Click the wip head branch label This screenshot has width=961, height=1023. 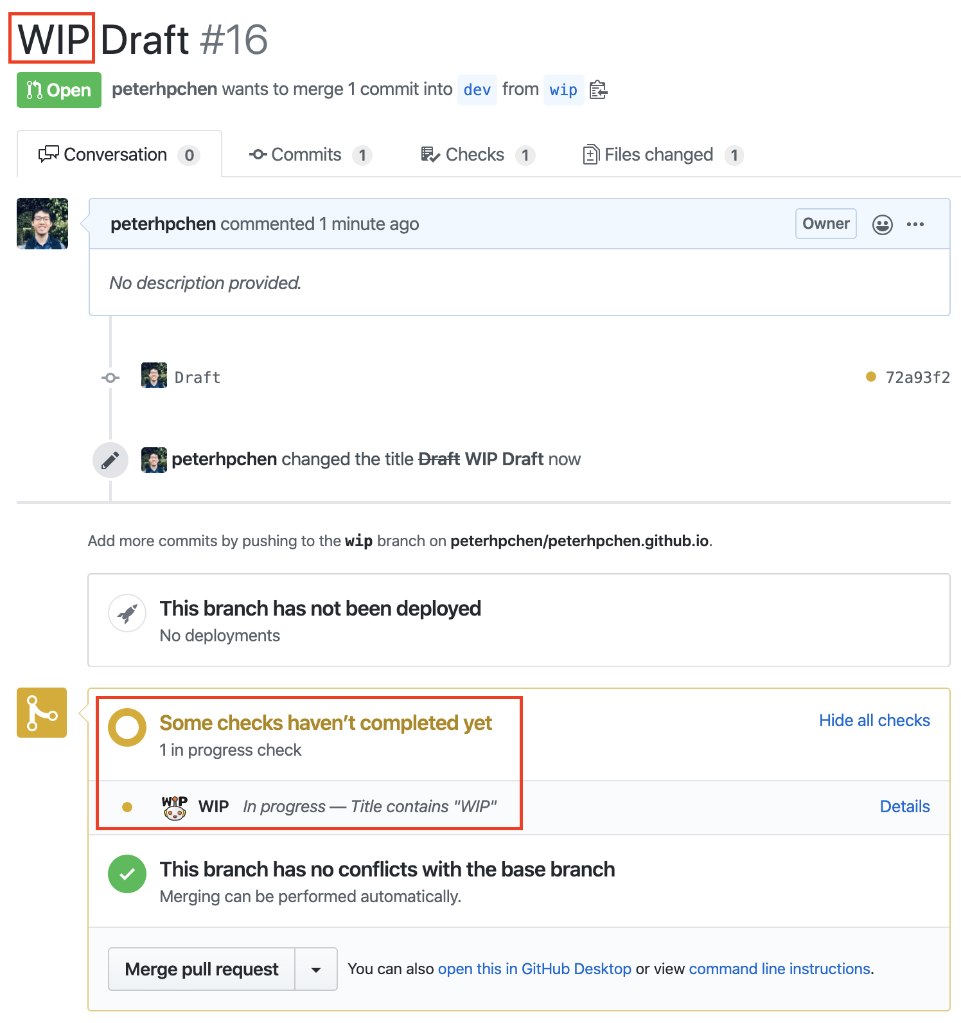pos(563,90)
